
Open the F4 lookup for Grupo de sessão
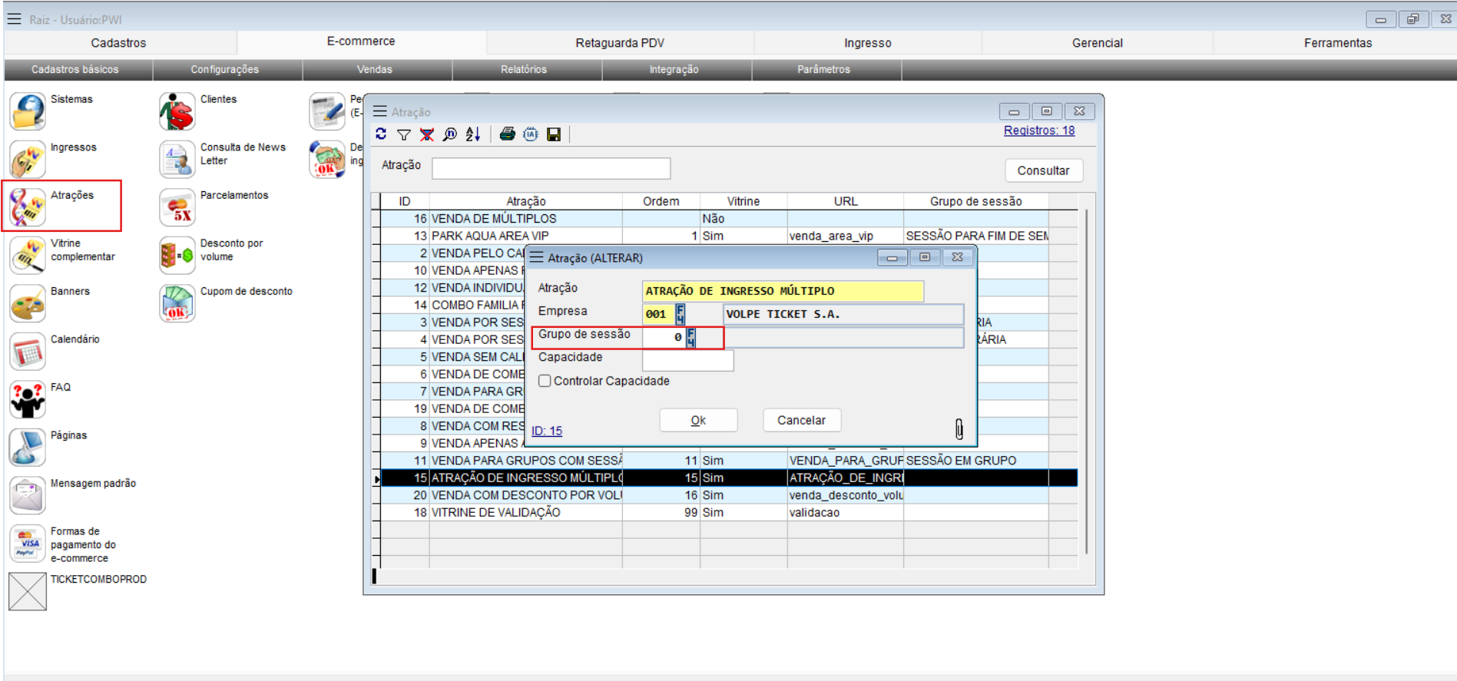point(690,337)
